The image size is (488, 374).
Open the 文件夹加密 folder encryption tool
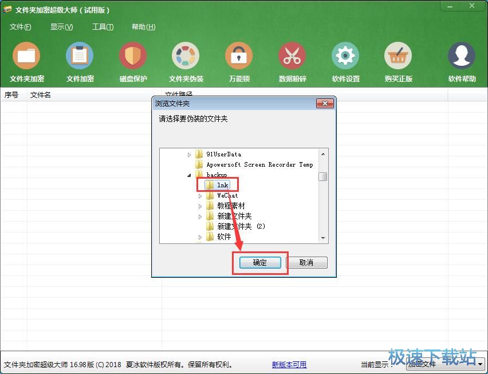coord(26,62)
